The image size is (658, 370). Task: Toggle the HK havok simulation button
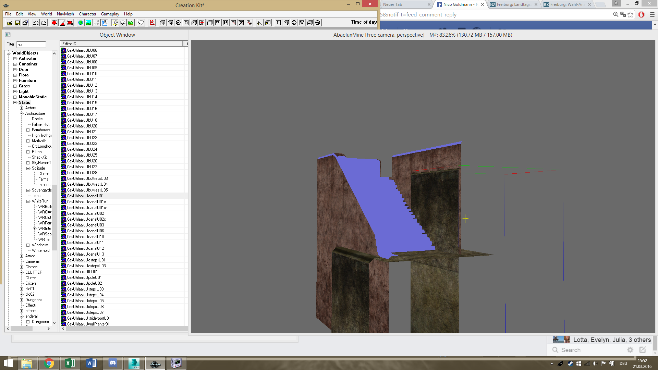(x=96, y=23)
